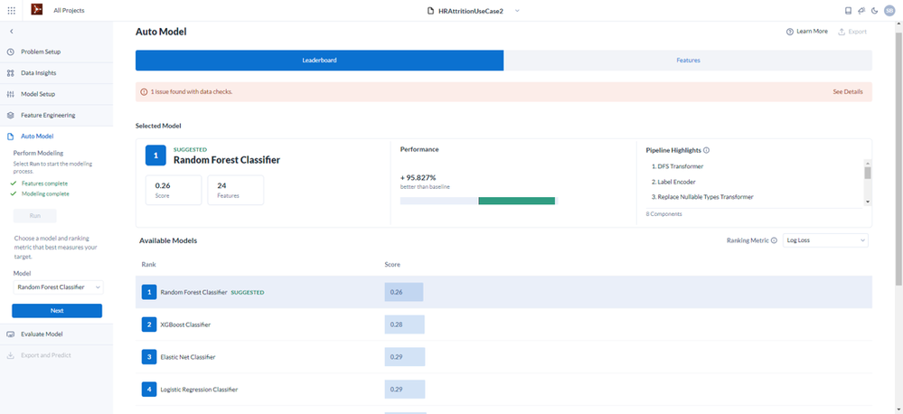Click the Pipeline Highlights info icon
The width and height of the screenshot is (903, 414).
pos(707,150)
